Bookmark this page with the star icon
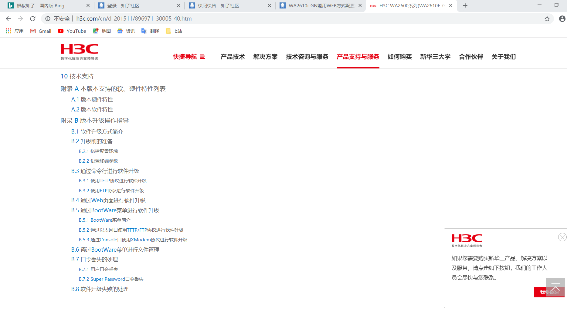 tap(547, 19)
